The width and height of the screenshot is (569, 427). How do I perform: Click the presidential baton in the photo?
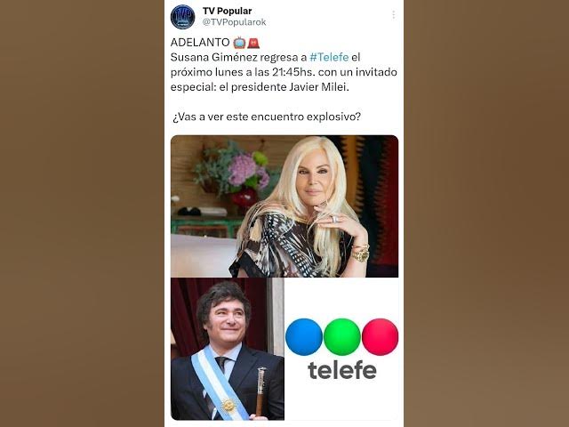pos(260,391)
